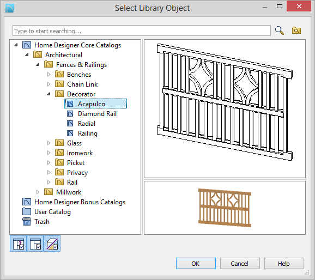315x280 pixels.
Task: Click the magnifying glass search icon
Action: [x=280, y=31]
